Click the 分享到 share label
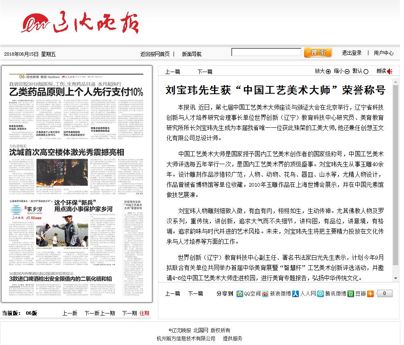404x345 pixels. 225,293
